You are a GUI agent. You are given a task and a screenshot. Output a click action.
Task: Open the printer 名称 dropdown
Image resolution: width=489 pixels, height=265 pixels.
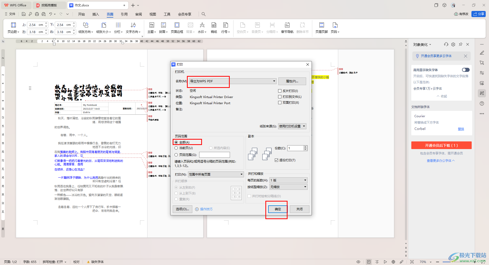pyautogui.click(x=233, y=81)
